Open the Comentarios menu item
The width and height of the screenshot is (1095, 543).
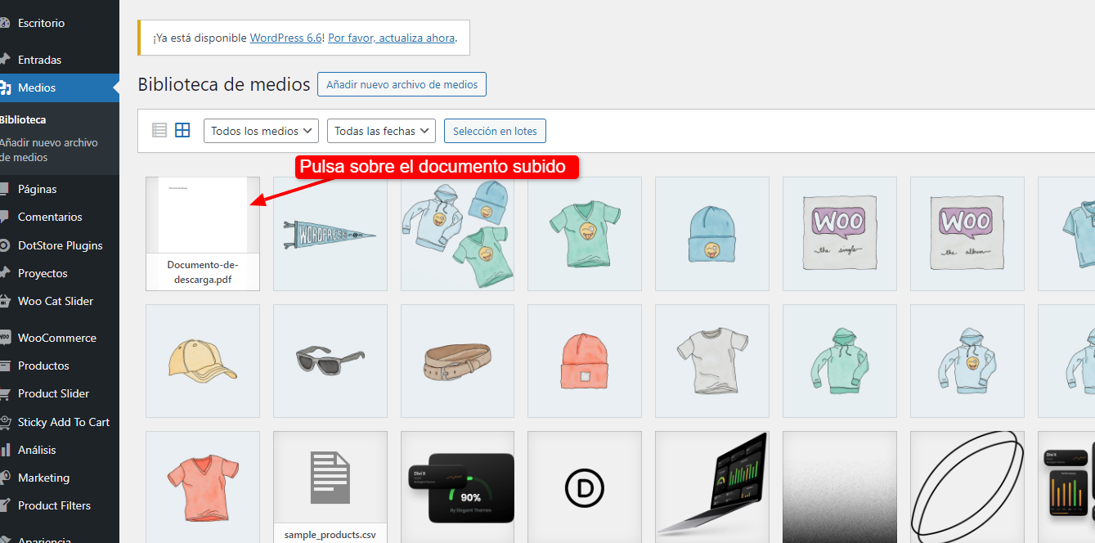(x=60, y=217)
